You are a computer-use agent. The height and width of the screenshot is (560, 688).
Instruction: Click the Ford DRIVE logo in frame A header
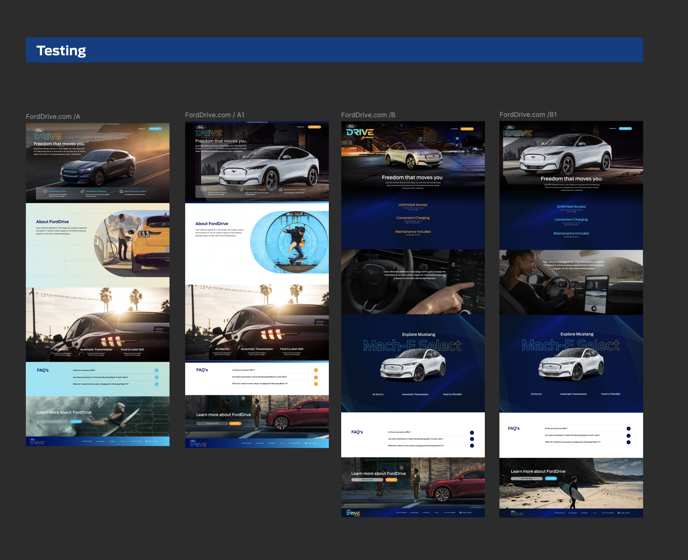tap(47, 134)
